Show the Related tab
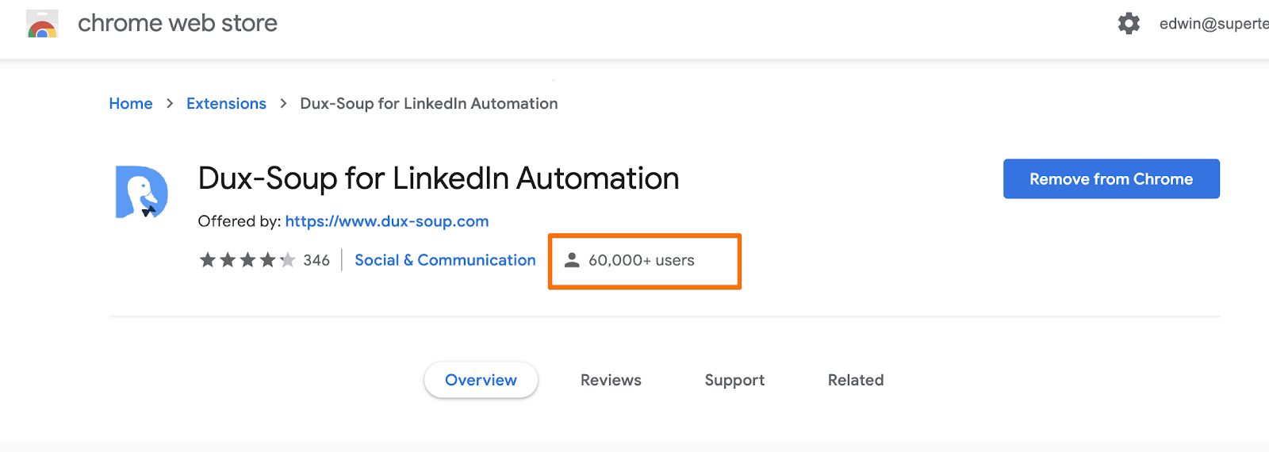The image size is (1269, 452). pyautogui.click(x=856, y=380)
